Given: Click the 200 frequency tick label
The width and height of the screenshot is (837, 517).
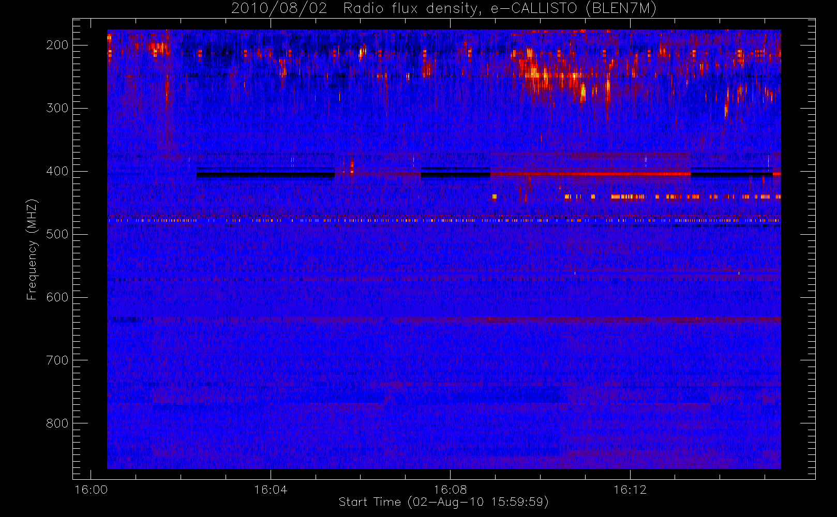Looking at the screenshot, I should [x=57, y=45].
